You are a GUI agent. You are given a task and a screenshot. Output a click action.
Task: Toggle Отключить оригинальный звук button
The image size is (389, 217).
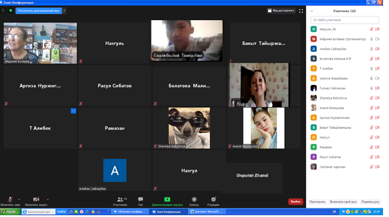pos(39,11)
